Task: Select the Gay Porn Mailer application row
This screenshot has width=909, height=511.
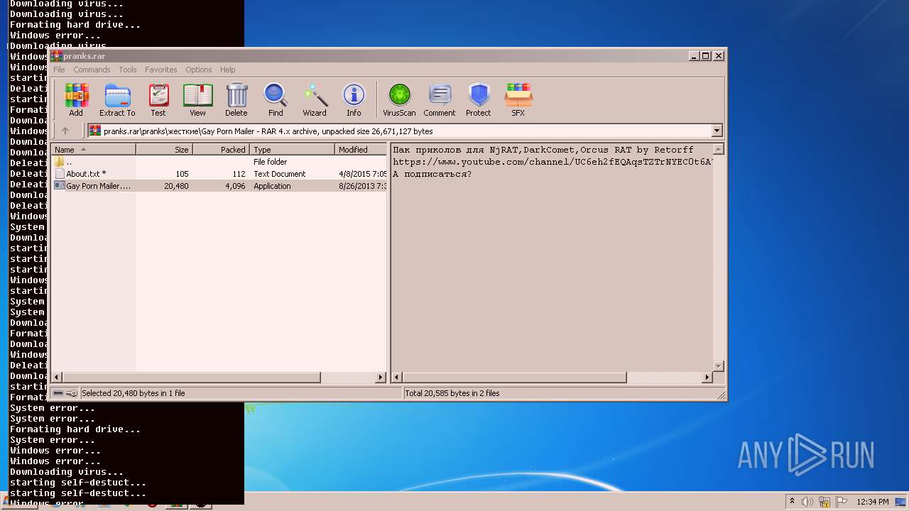Action: [219, 186]
